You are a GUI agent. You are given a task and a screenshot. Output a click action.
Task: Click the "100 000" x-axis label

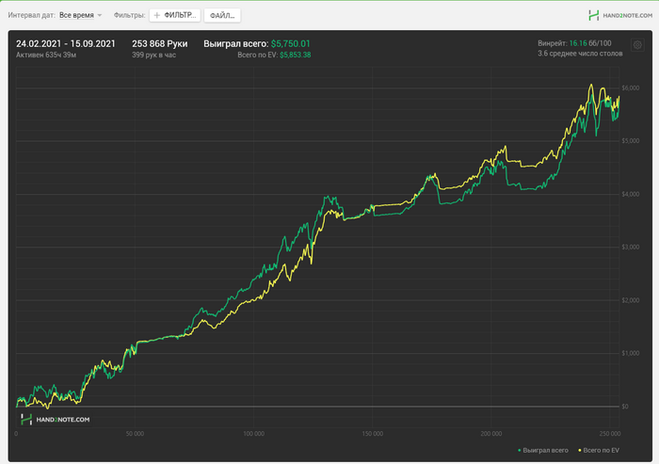(x=253, y=433)
